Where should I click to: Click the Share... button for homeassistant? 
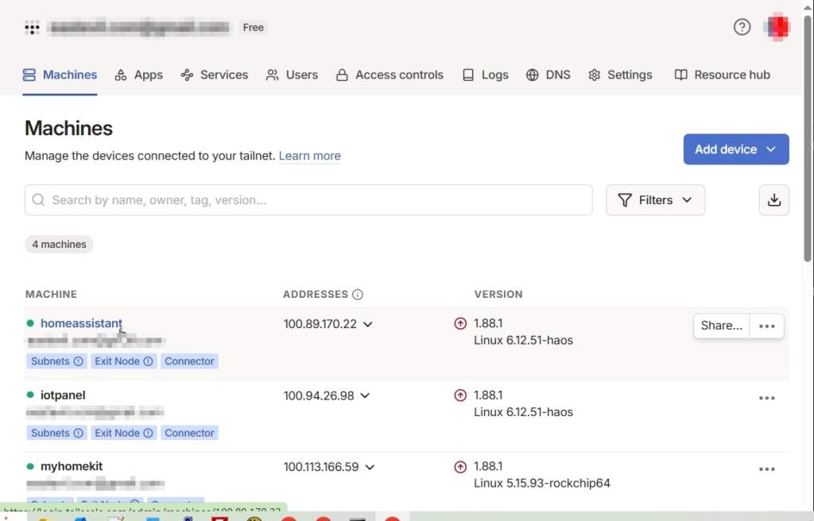click(721, 326)
